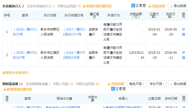This screenshot has height=108, width=188.
Task: View 详情 for the second record
Action: 183,55
